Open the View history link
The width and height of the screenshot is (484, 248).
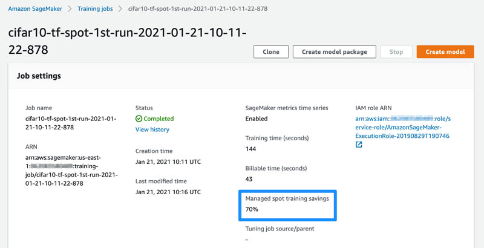pos(152,129)
